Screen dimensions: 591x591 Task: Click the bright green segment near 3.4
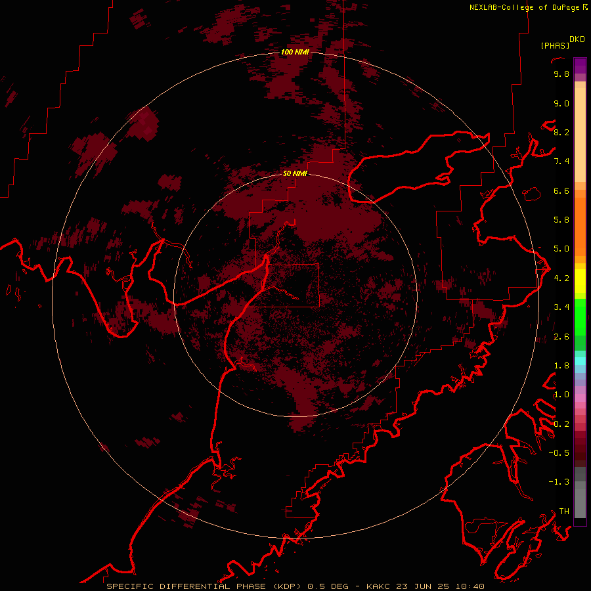click(x=580, y=317)
